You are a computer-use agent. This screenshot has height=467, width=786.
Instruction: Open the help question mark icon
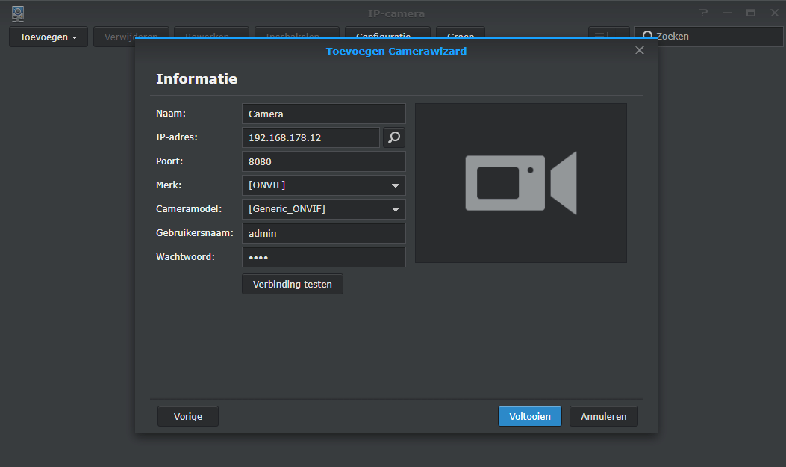coord(703,13)
